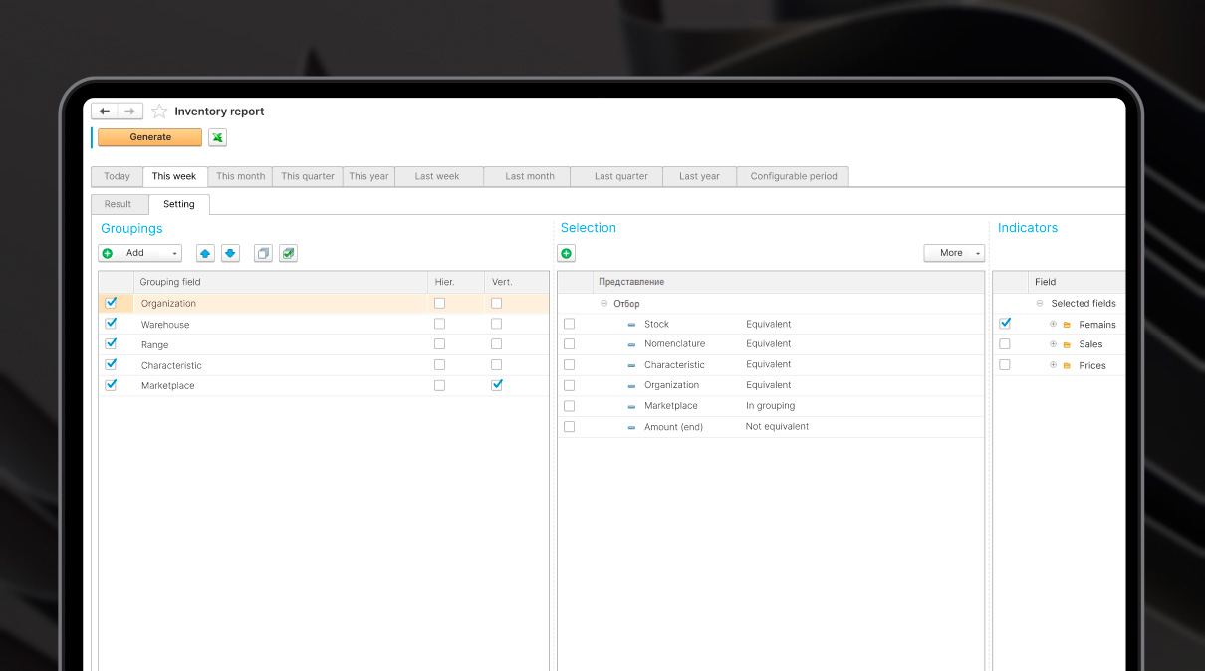The width and height of the screenshot is (1205, 671).
Task: Mark report as favorite with star
Action: [159, 112]
